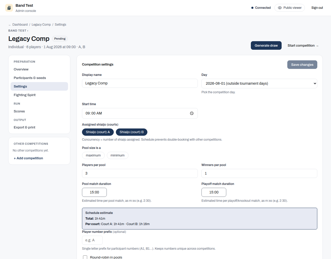Click the Band Test logo icon
331x259 pixels.
(9, 8)
